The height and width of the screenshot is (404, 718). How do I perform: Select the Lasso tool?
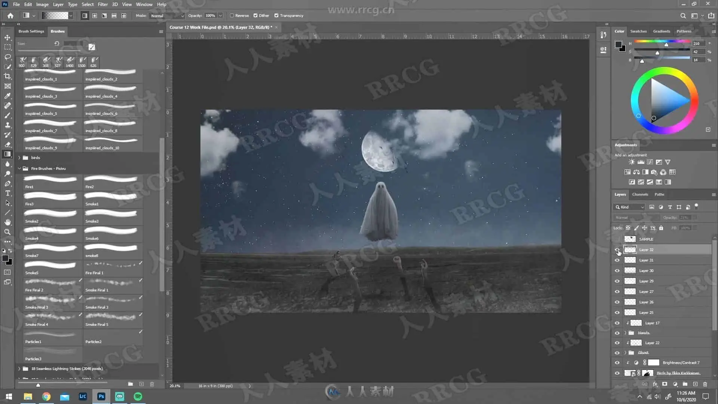coord(7,57)
